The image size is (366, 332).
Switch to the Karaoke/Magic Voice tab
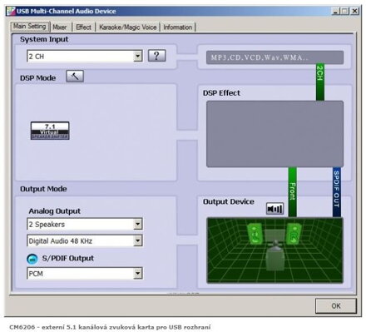[128, 27]
